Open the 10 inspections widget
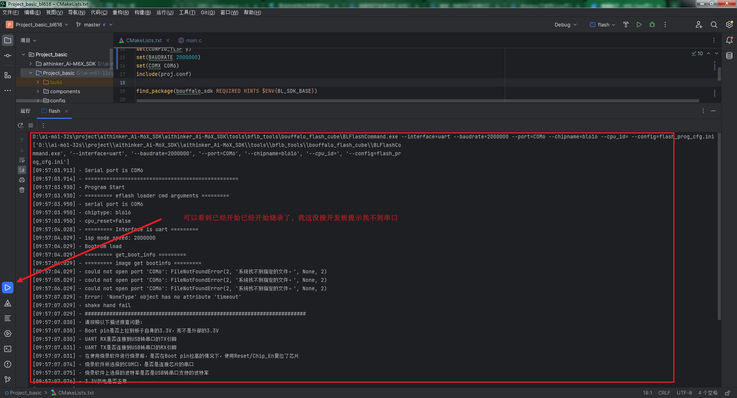Screen dimensions: 737x398 click(697, 53)
